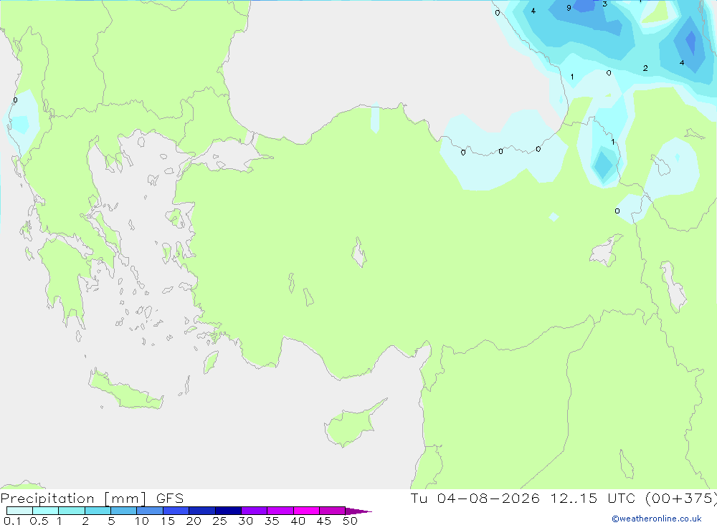This screenshot has width=717, height=525.
Task: Click the 2–5 mm legend color swatch
Action: pyautogui.click(x=98, y=511)
